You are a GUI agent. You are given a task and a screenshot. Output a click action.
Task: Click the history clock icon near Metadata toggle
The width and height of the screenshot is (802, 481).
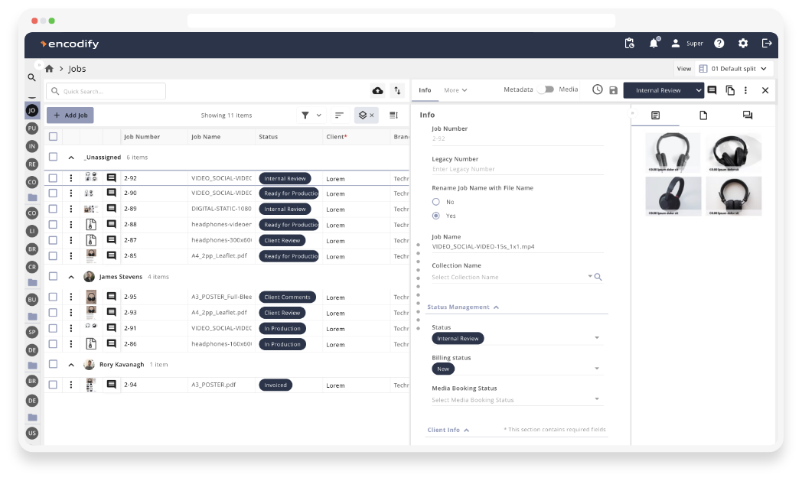tap(597, 89)
